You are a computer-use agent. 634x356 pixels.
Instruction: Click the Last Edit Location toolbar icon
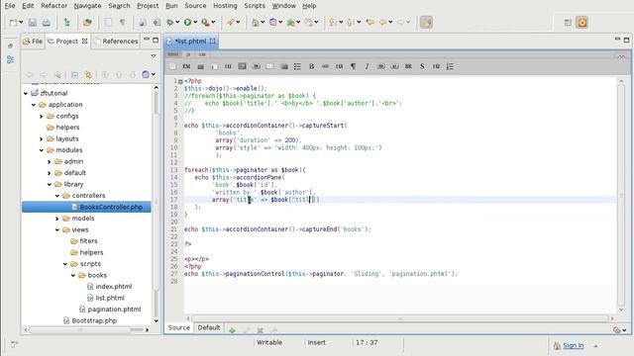click(x=370, y=23)
